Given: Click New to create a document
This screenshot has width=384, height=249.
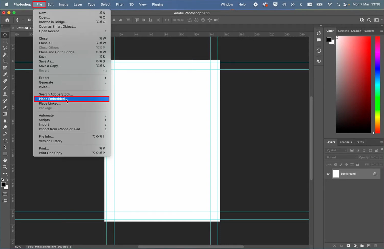Looking at the screenshot, I should [x=43, y=13].
